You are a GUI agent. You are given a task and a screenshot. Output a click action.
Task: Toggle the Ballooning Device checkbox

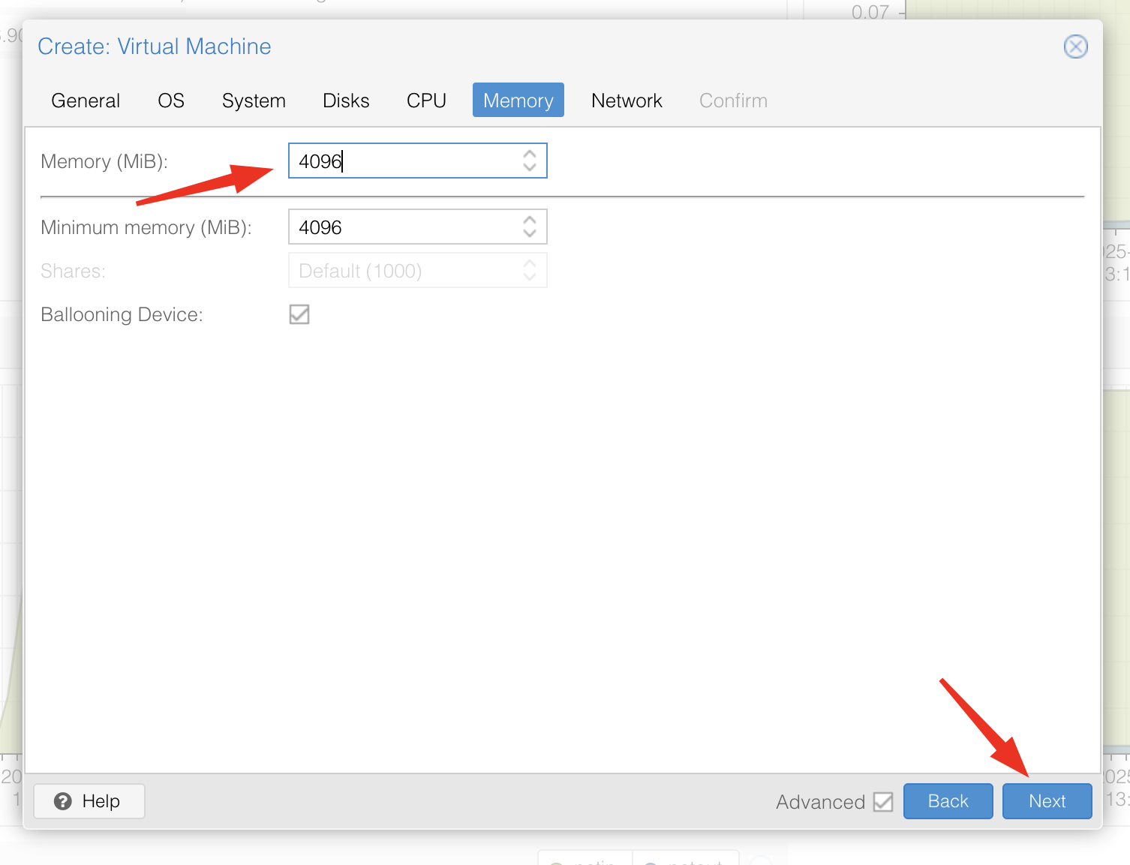299,314
